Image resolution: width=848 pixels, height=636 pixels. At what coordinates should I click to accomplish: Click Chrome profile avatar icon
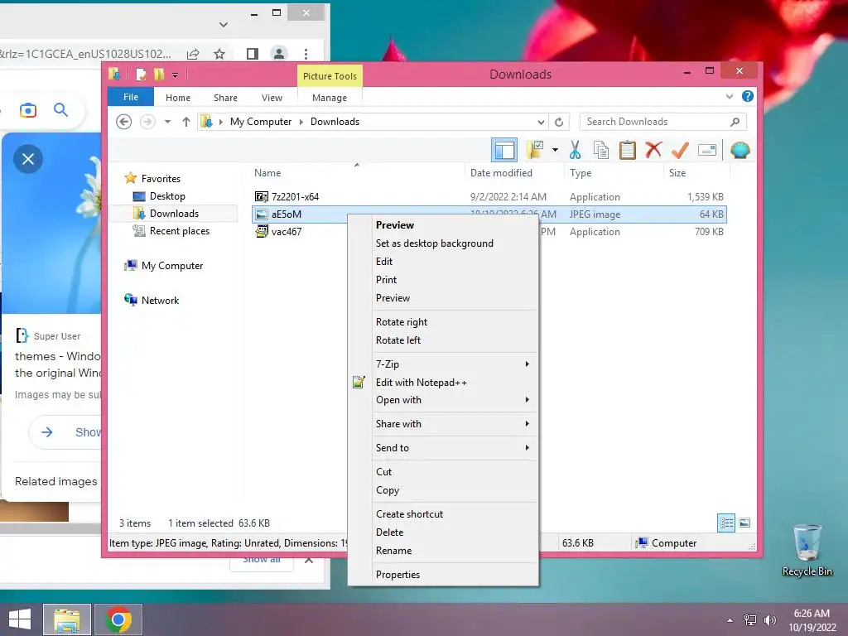pos(279,54)
